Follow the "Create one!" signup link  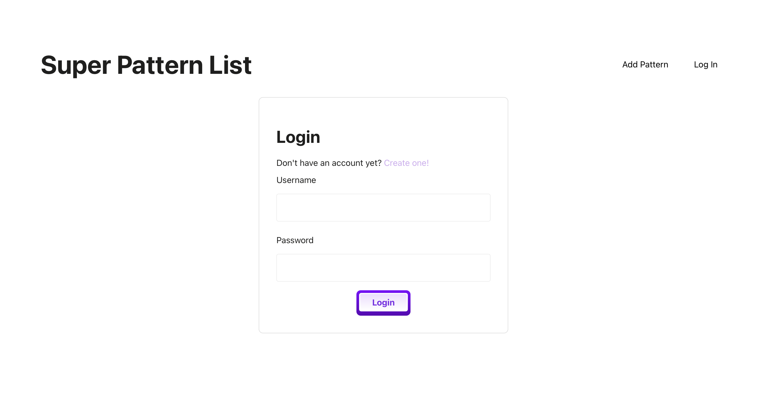tap(406, 163)
